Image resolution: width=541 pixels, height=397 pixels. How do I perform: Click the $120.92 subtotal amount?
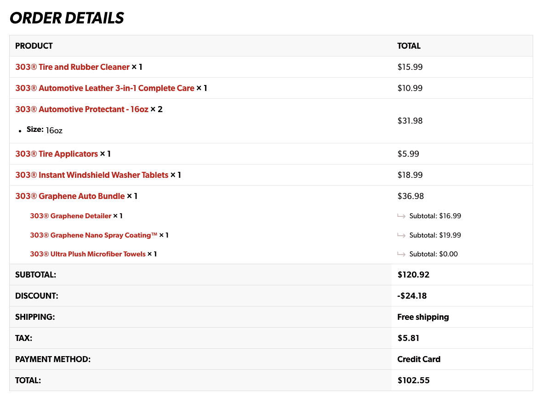click(x=413, y=275)
